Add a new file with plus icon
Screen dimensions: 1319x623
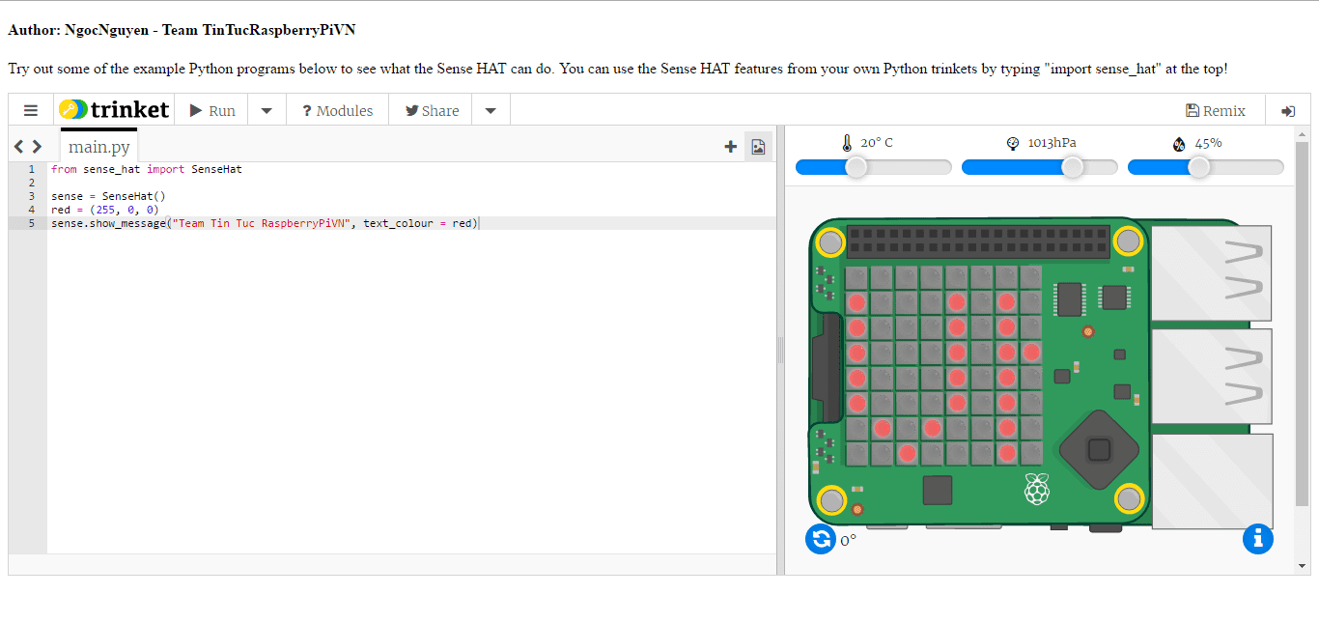pos(730,147)
